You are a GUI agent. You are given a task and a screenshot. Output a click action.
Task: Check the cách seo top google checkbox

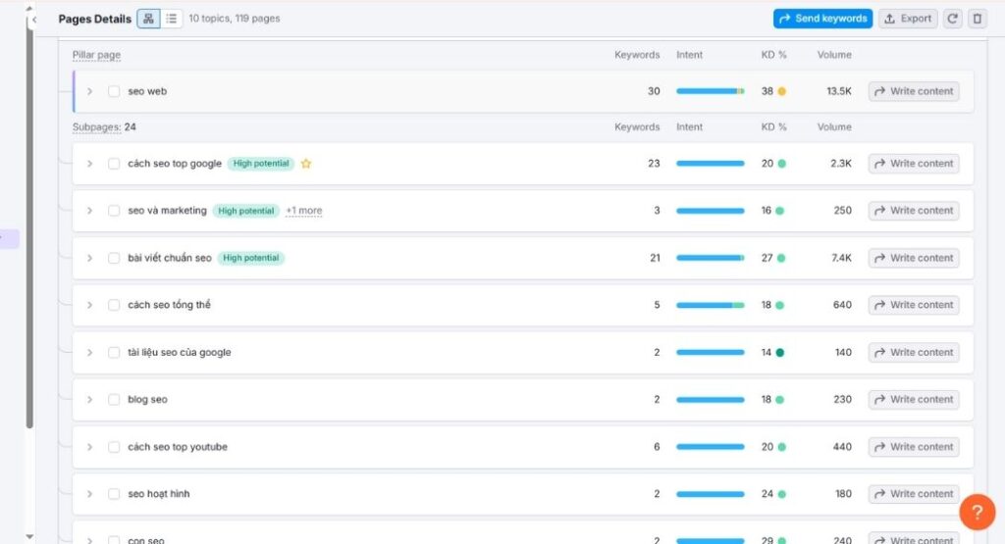114,164
